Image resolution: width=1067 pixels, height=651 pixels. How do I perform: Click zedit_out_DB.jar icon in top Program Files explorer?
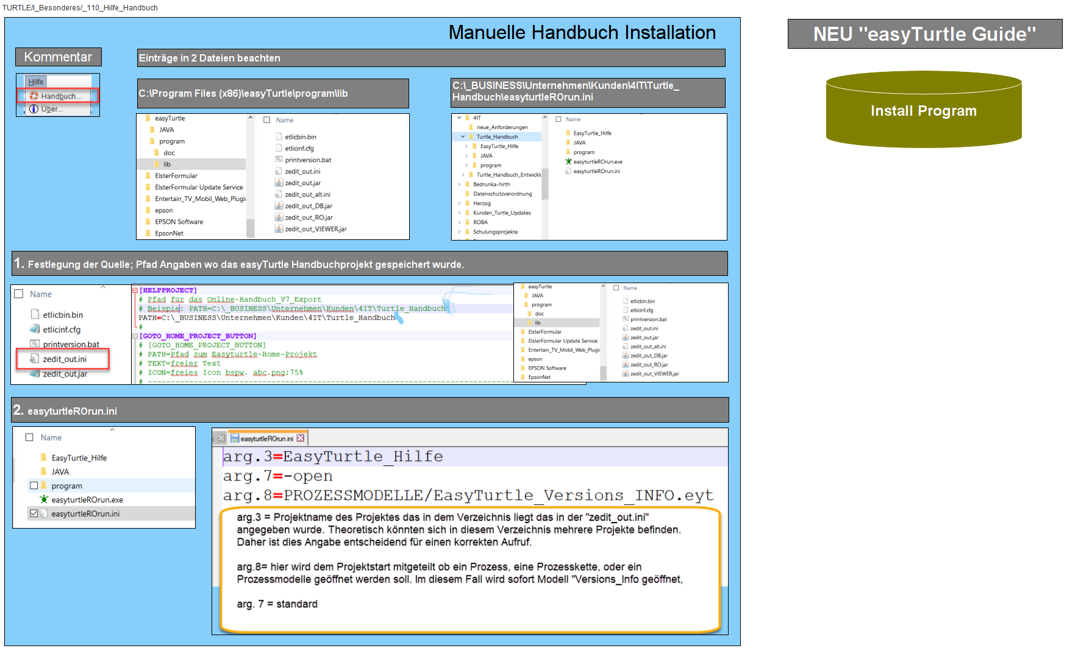coord(279,206)
